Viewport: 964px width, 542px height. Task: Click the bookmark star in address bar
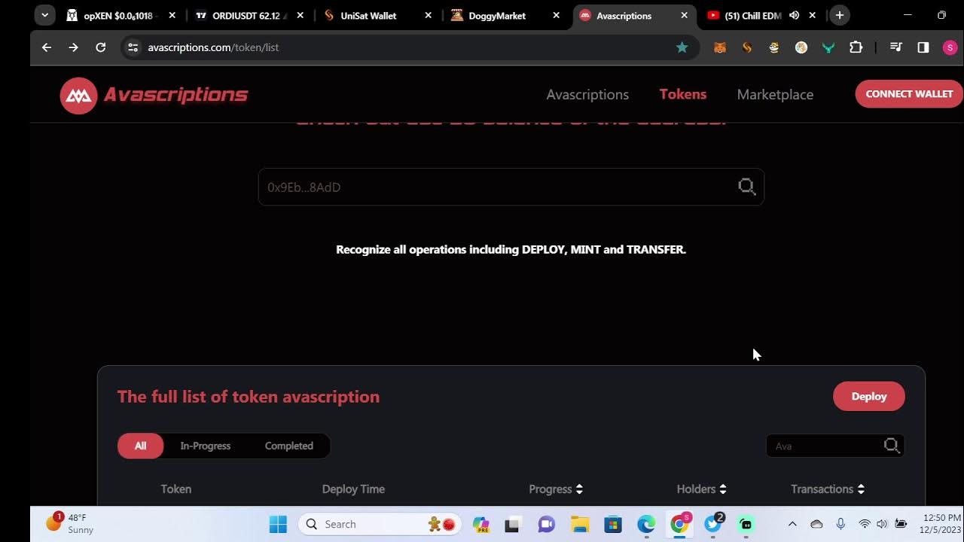click(682, 47)
